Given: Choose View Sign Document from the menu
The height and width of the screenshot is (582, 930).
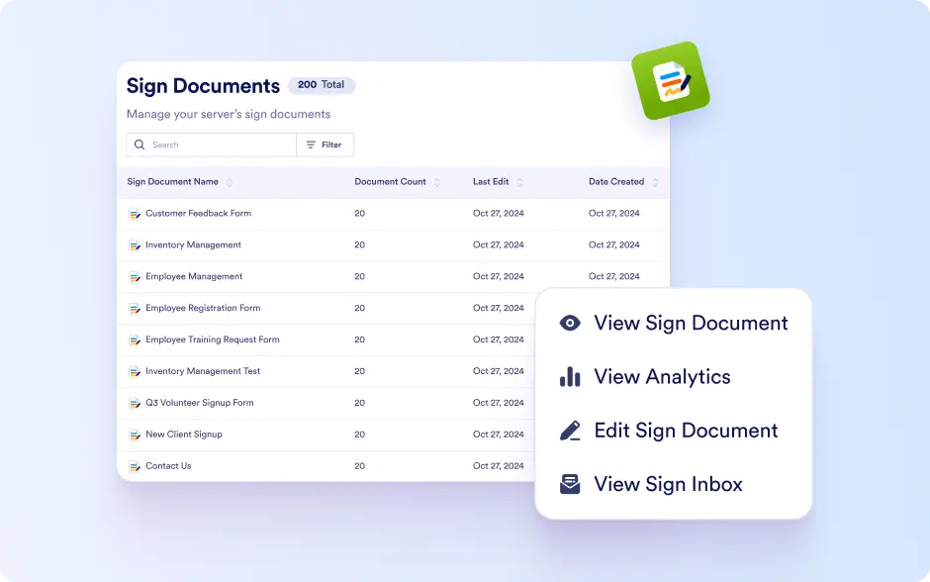Looking at the screenshot, I should pyautogui.click(x=673, y=323).
